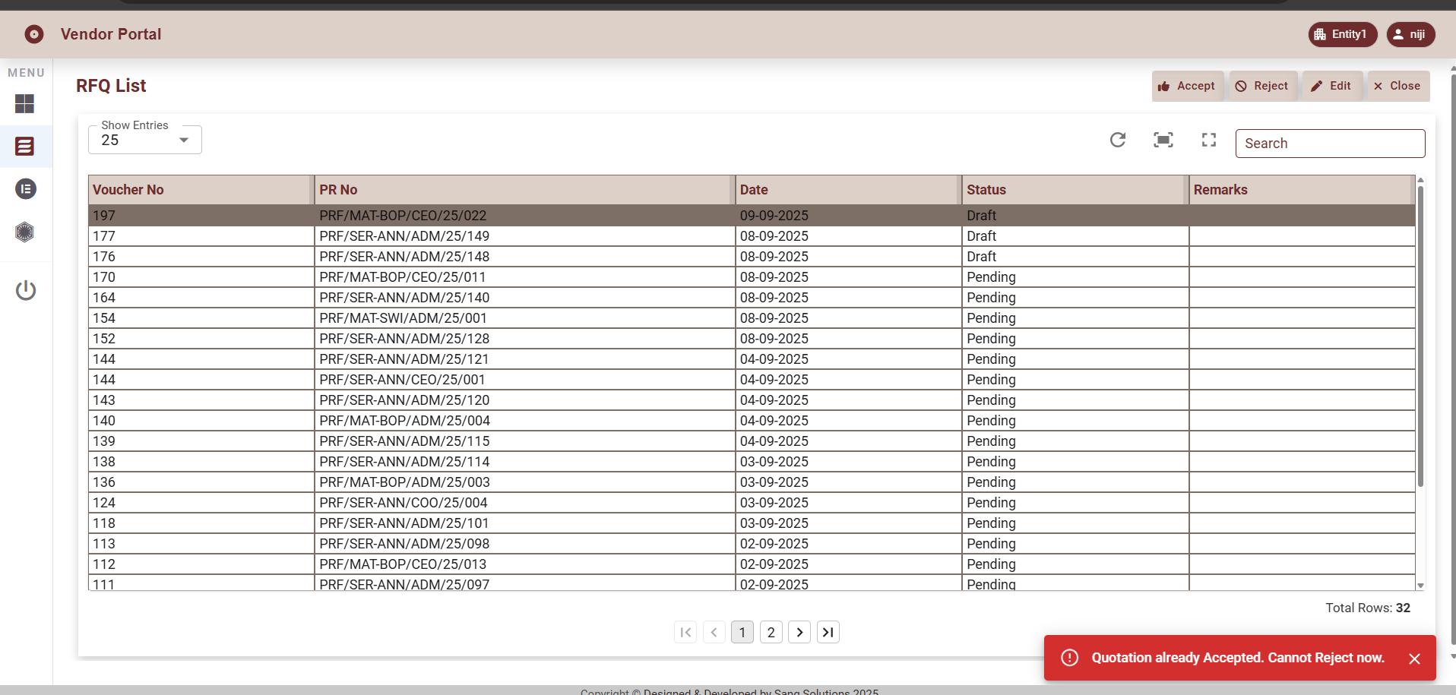This screenshot has height=695, width=1456.
Task: Refresh the RFQ list table
Action: pyautogui.click(x=1117, y=140)
